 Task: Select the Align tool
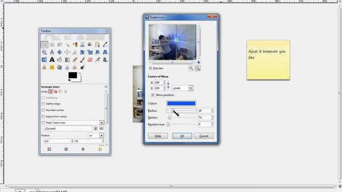pyautogui.click(x=67, y=52)
